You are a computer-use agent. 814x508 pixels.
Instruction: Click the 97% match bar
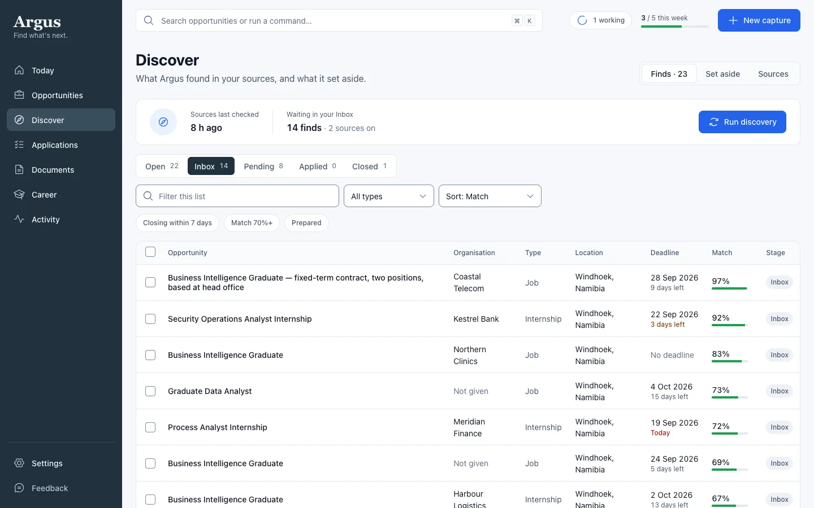tap(729, 288)
